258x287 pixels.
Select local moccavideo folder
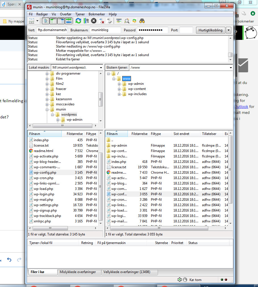tap(65, 104)
